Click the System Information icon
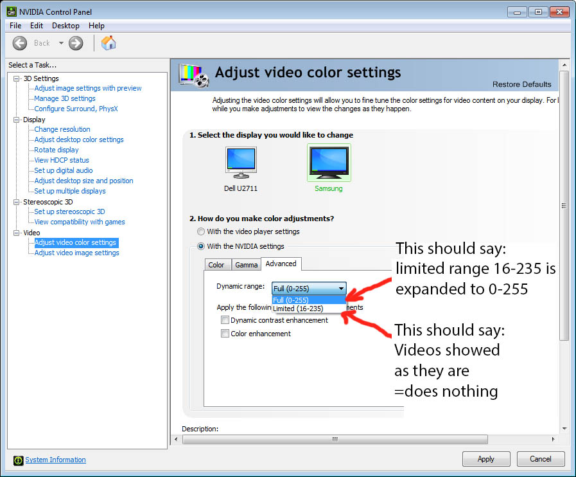 18,460
